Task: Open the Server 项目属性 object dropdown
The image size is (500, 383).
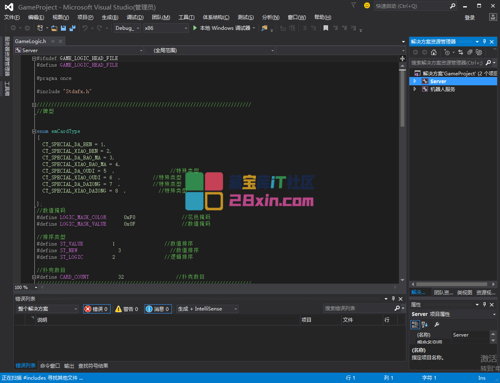Action: (453, 314)
